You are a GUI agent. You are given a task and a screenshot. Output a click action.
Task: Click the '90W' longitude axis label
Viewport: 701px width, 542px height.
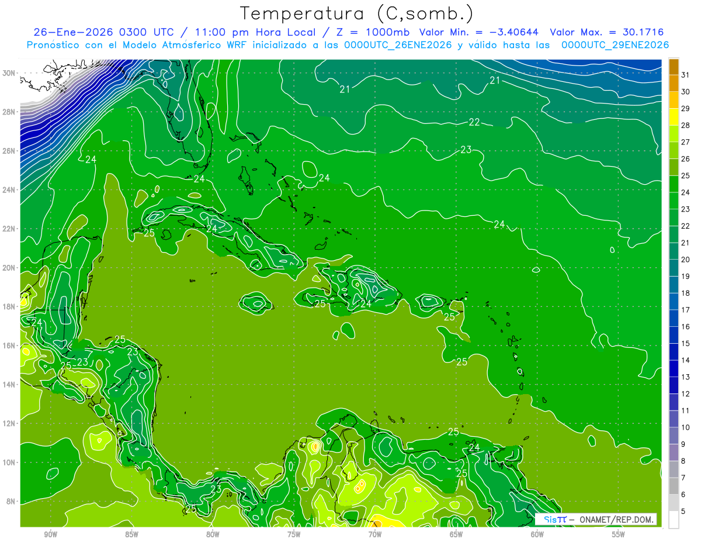click(x=51, y=534)
